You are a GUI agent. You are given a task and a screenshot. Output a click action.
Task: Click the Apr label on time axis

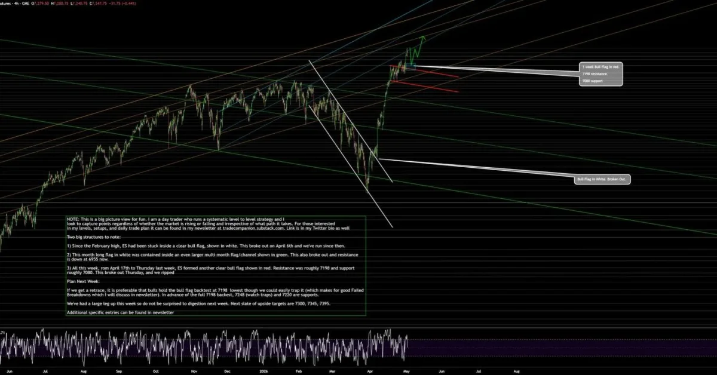tap(369, 370)
